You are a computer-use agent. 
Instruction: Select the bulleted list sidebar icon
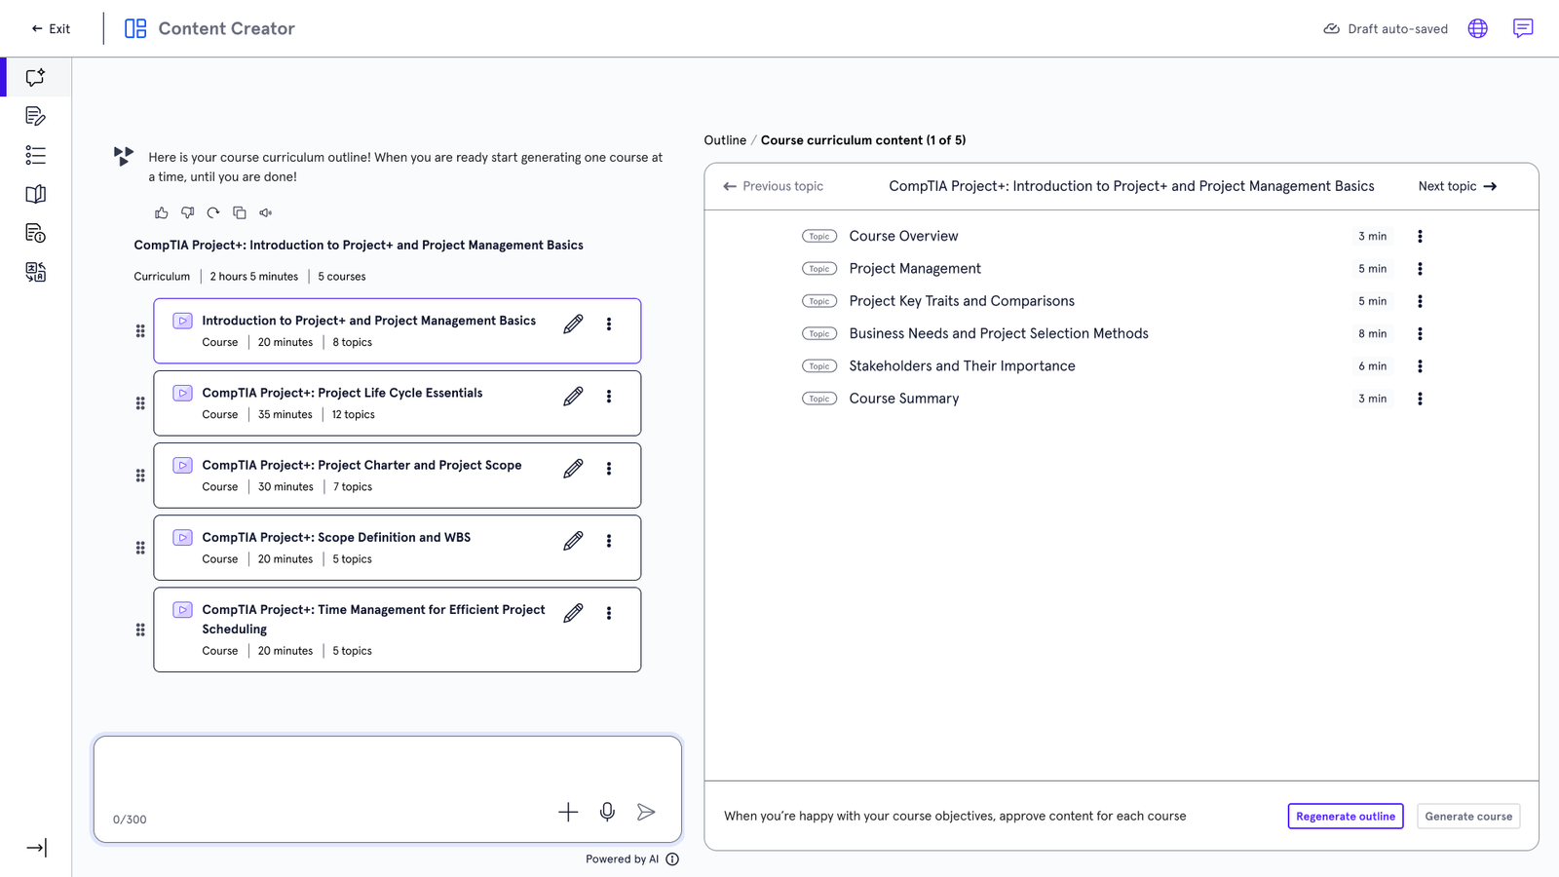click(35, 155)
